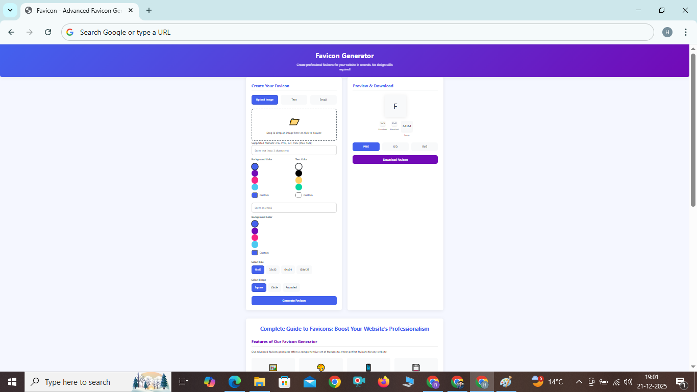Select the 32x32 size option
This screenshot has width=697, height=392.
(x=273, y=269)
